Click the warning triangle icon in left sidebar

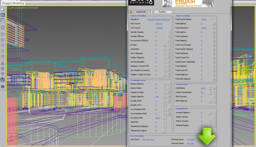(x=3, y=63)
